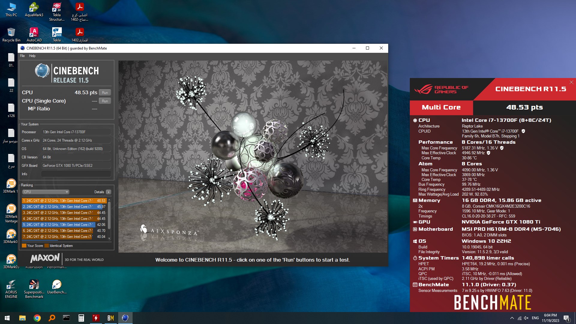Select ranking row 3 with score 44.45
The height and width of the screenshot is (324, 576).
point(64,213)
